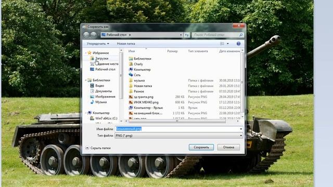Open the Упорядочить dropdown menu
The image size is (333, 187).
[x=98, y=44]
